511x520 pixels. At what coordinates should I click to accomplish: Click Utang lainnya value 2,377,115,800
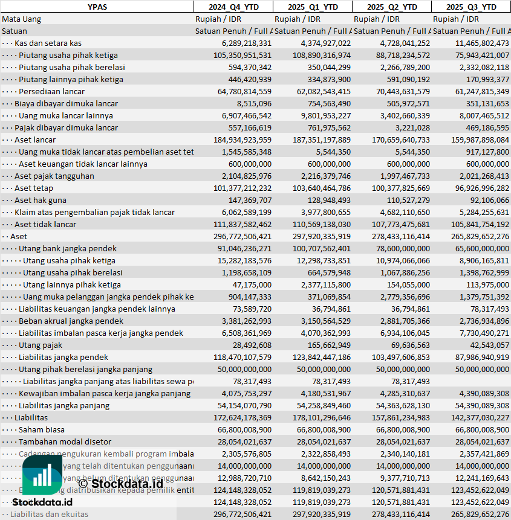pyautogui.click(x=326, y=285)
